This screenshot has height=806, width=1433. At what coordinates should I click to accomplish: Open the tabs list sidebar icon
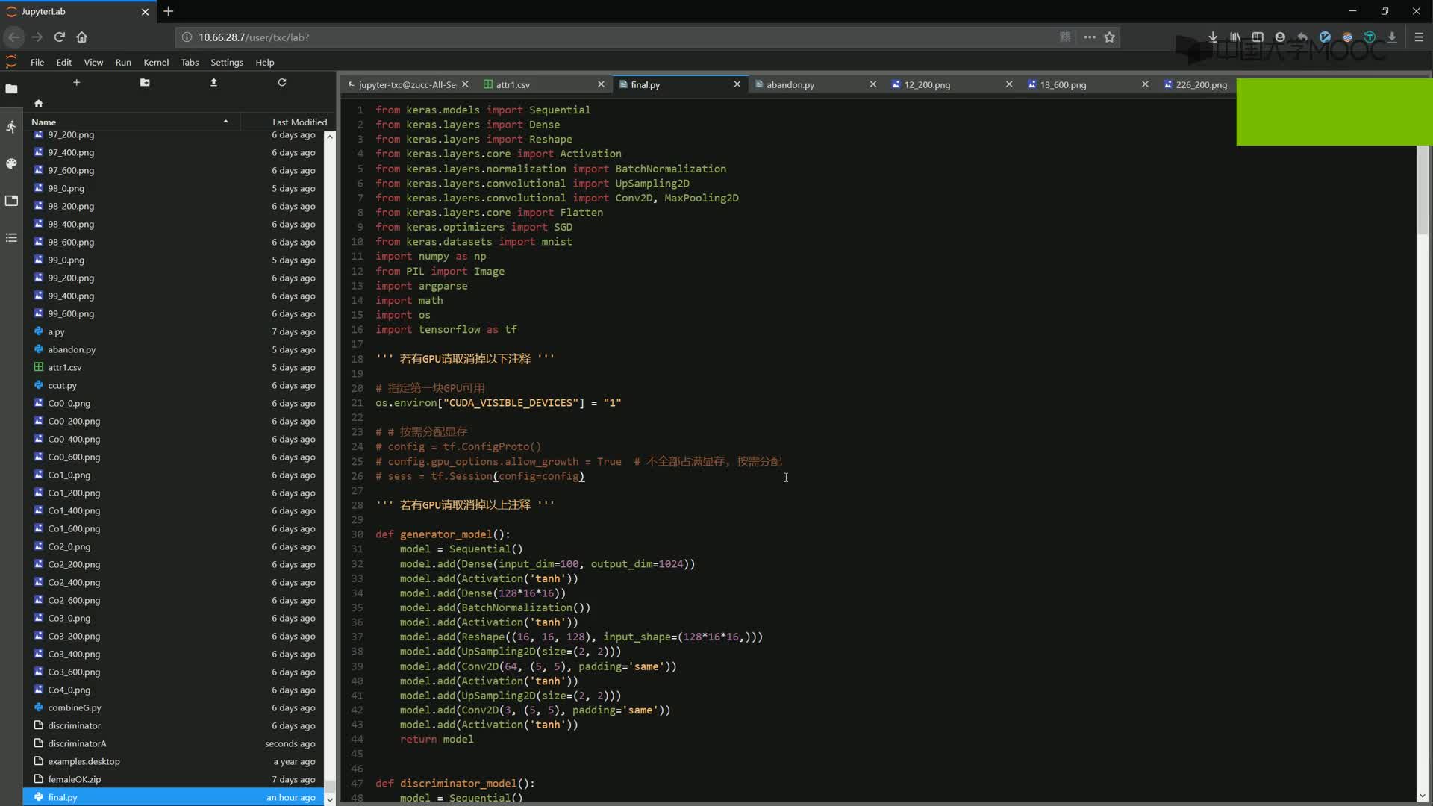point(11,238)
